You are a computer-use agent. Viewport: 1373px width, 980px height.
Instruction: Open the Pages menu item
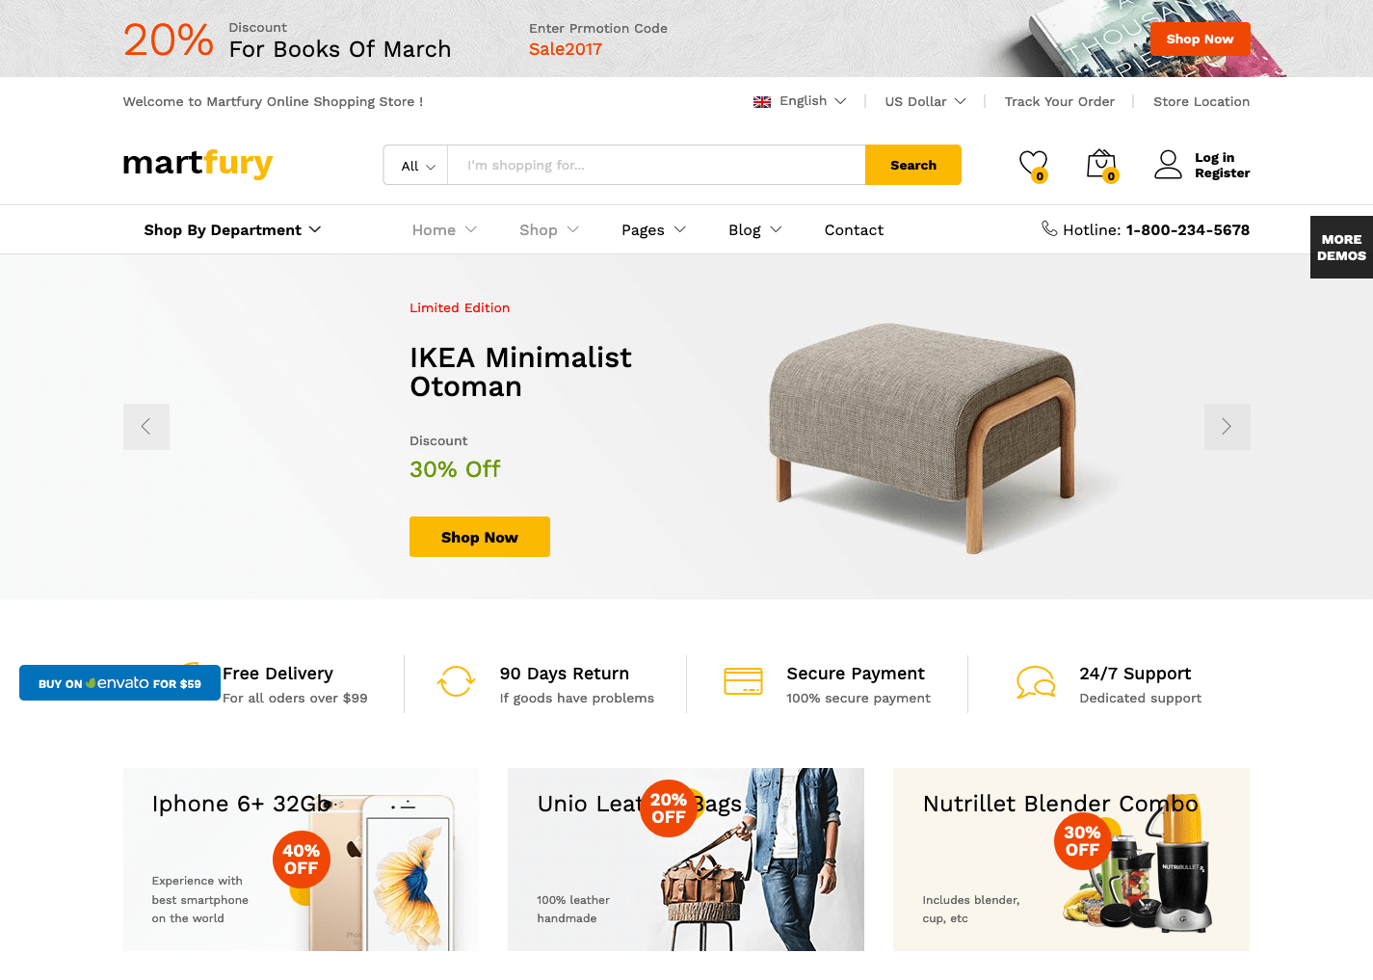tap(653, 230)
